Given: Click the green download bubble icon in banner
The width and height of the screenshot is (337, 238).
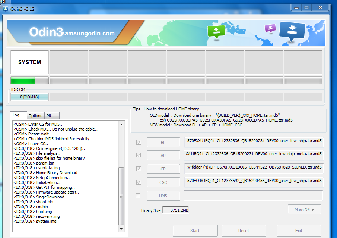Looking at the screenshot, I should [216, 32].
